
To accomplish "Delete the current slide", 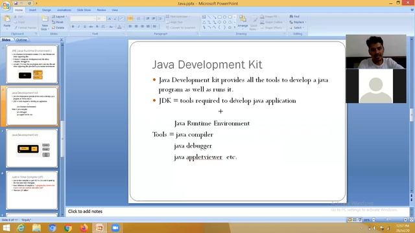I will [x=58, y=27].
